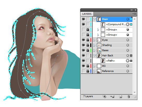
Task: Hide the Bases layer visibility
Action: point(84,50)
